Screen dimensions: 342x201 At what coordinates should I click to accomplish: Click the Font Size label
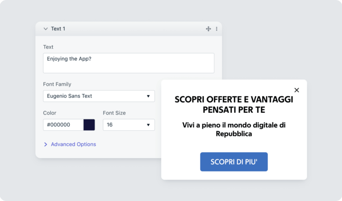(114, 113)
